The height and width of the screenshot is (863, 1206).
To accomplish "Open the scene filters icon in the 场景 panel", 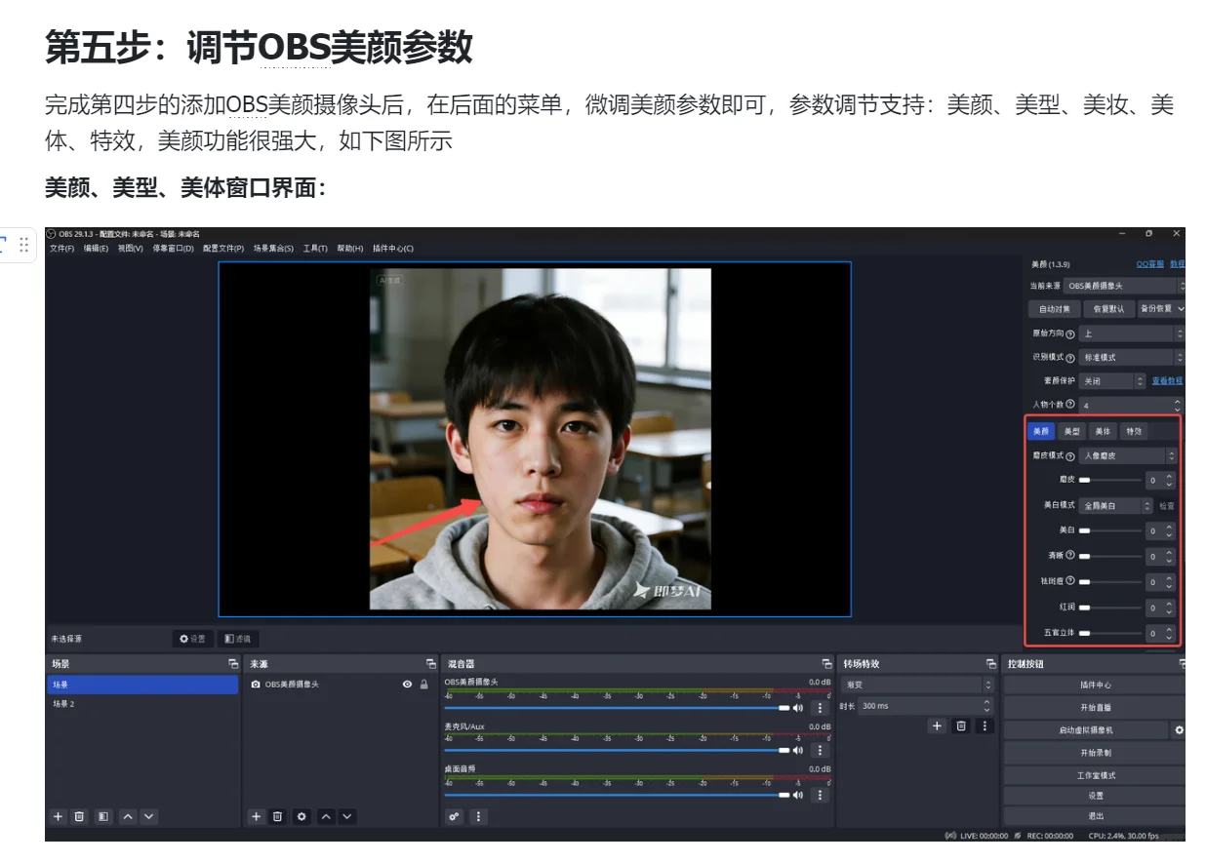I will pos(103,816).
